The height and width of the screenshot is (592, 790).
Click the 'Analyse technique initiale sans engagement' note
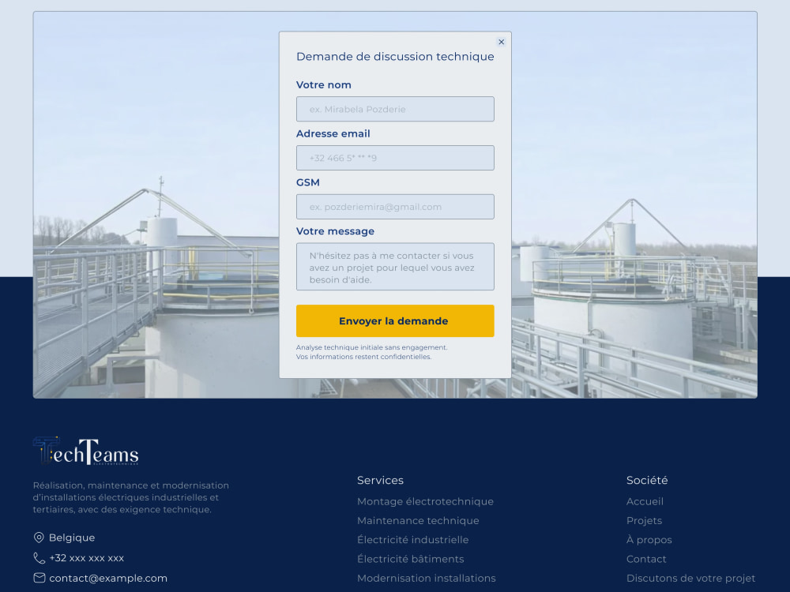372,347
